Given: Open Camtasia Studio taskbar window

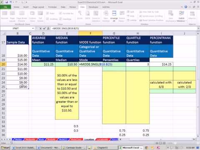Looking at the screenshot, I should coord(74,147).
